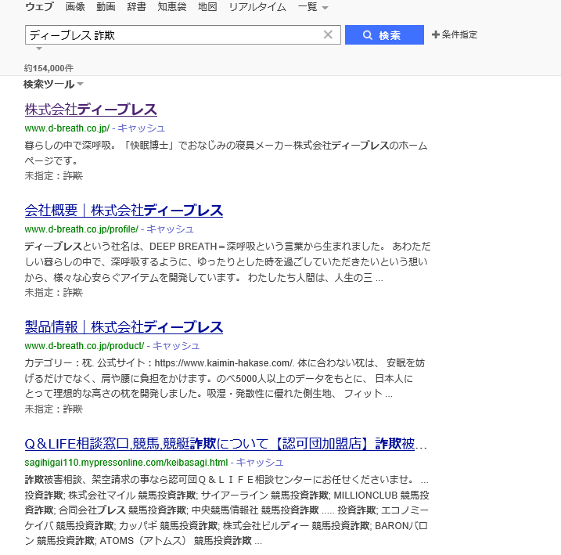Image resolution: width=561 pixels, height=555 pixels.
Task: Click the URL text www.d-breath.co.jp/profile/
Action: 81,229
